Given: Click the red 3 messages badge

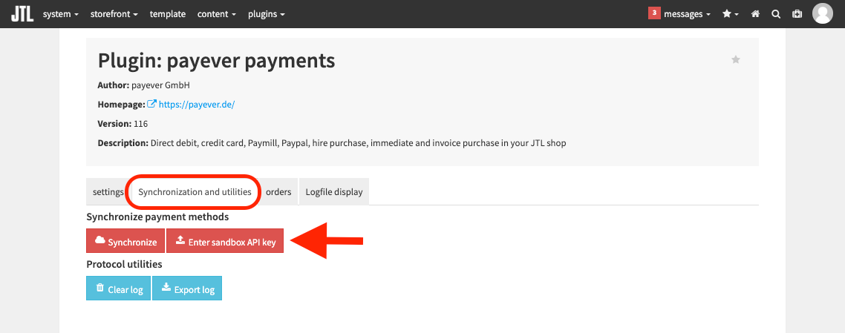Looking at the screenshot, I should coord(654,13).
